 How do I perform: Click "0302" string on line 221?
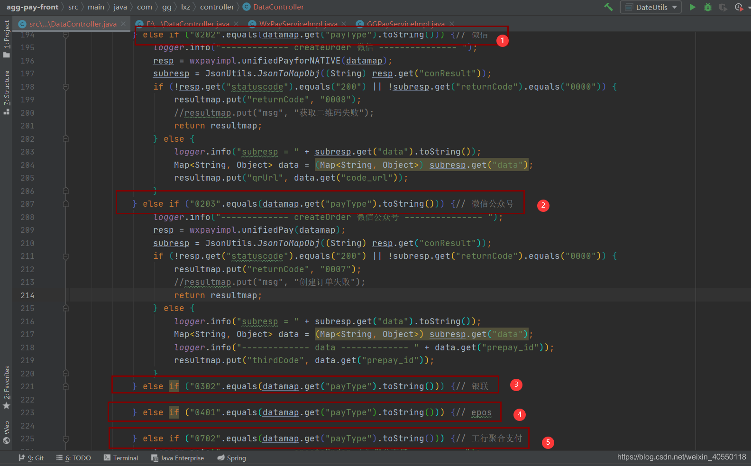[x=205, y=386]
